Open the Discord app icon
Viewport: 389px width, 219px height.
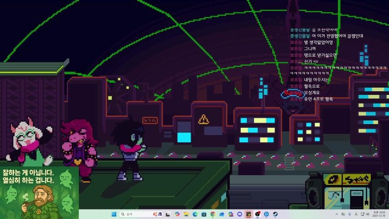[x=239, y=214]
